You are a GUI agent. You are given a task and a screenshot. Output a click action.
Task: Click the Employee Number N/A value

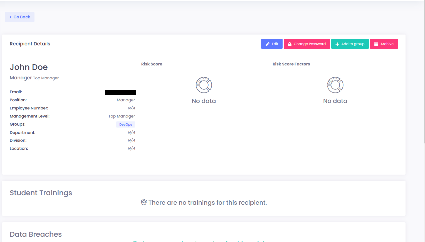[x=131, y=108]
